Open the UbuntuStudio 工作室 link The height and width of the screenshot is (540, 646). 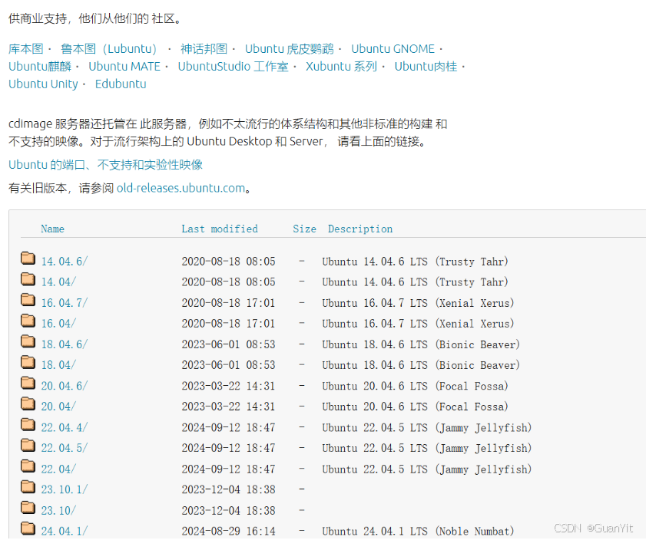234,67
